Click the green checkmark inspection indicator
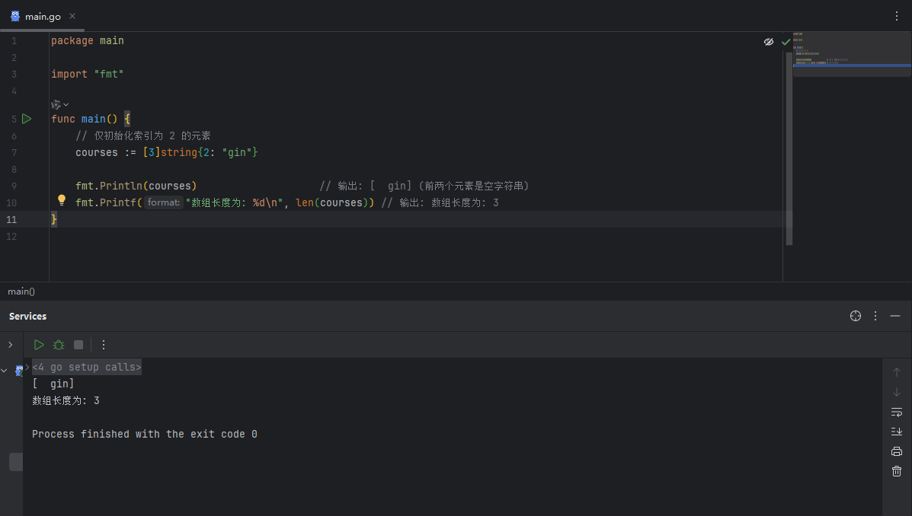The height and width of the screenshot is (516, 912). 786,42
